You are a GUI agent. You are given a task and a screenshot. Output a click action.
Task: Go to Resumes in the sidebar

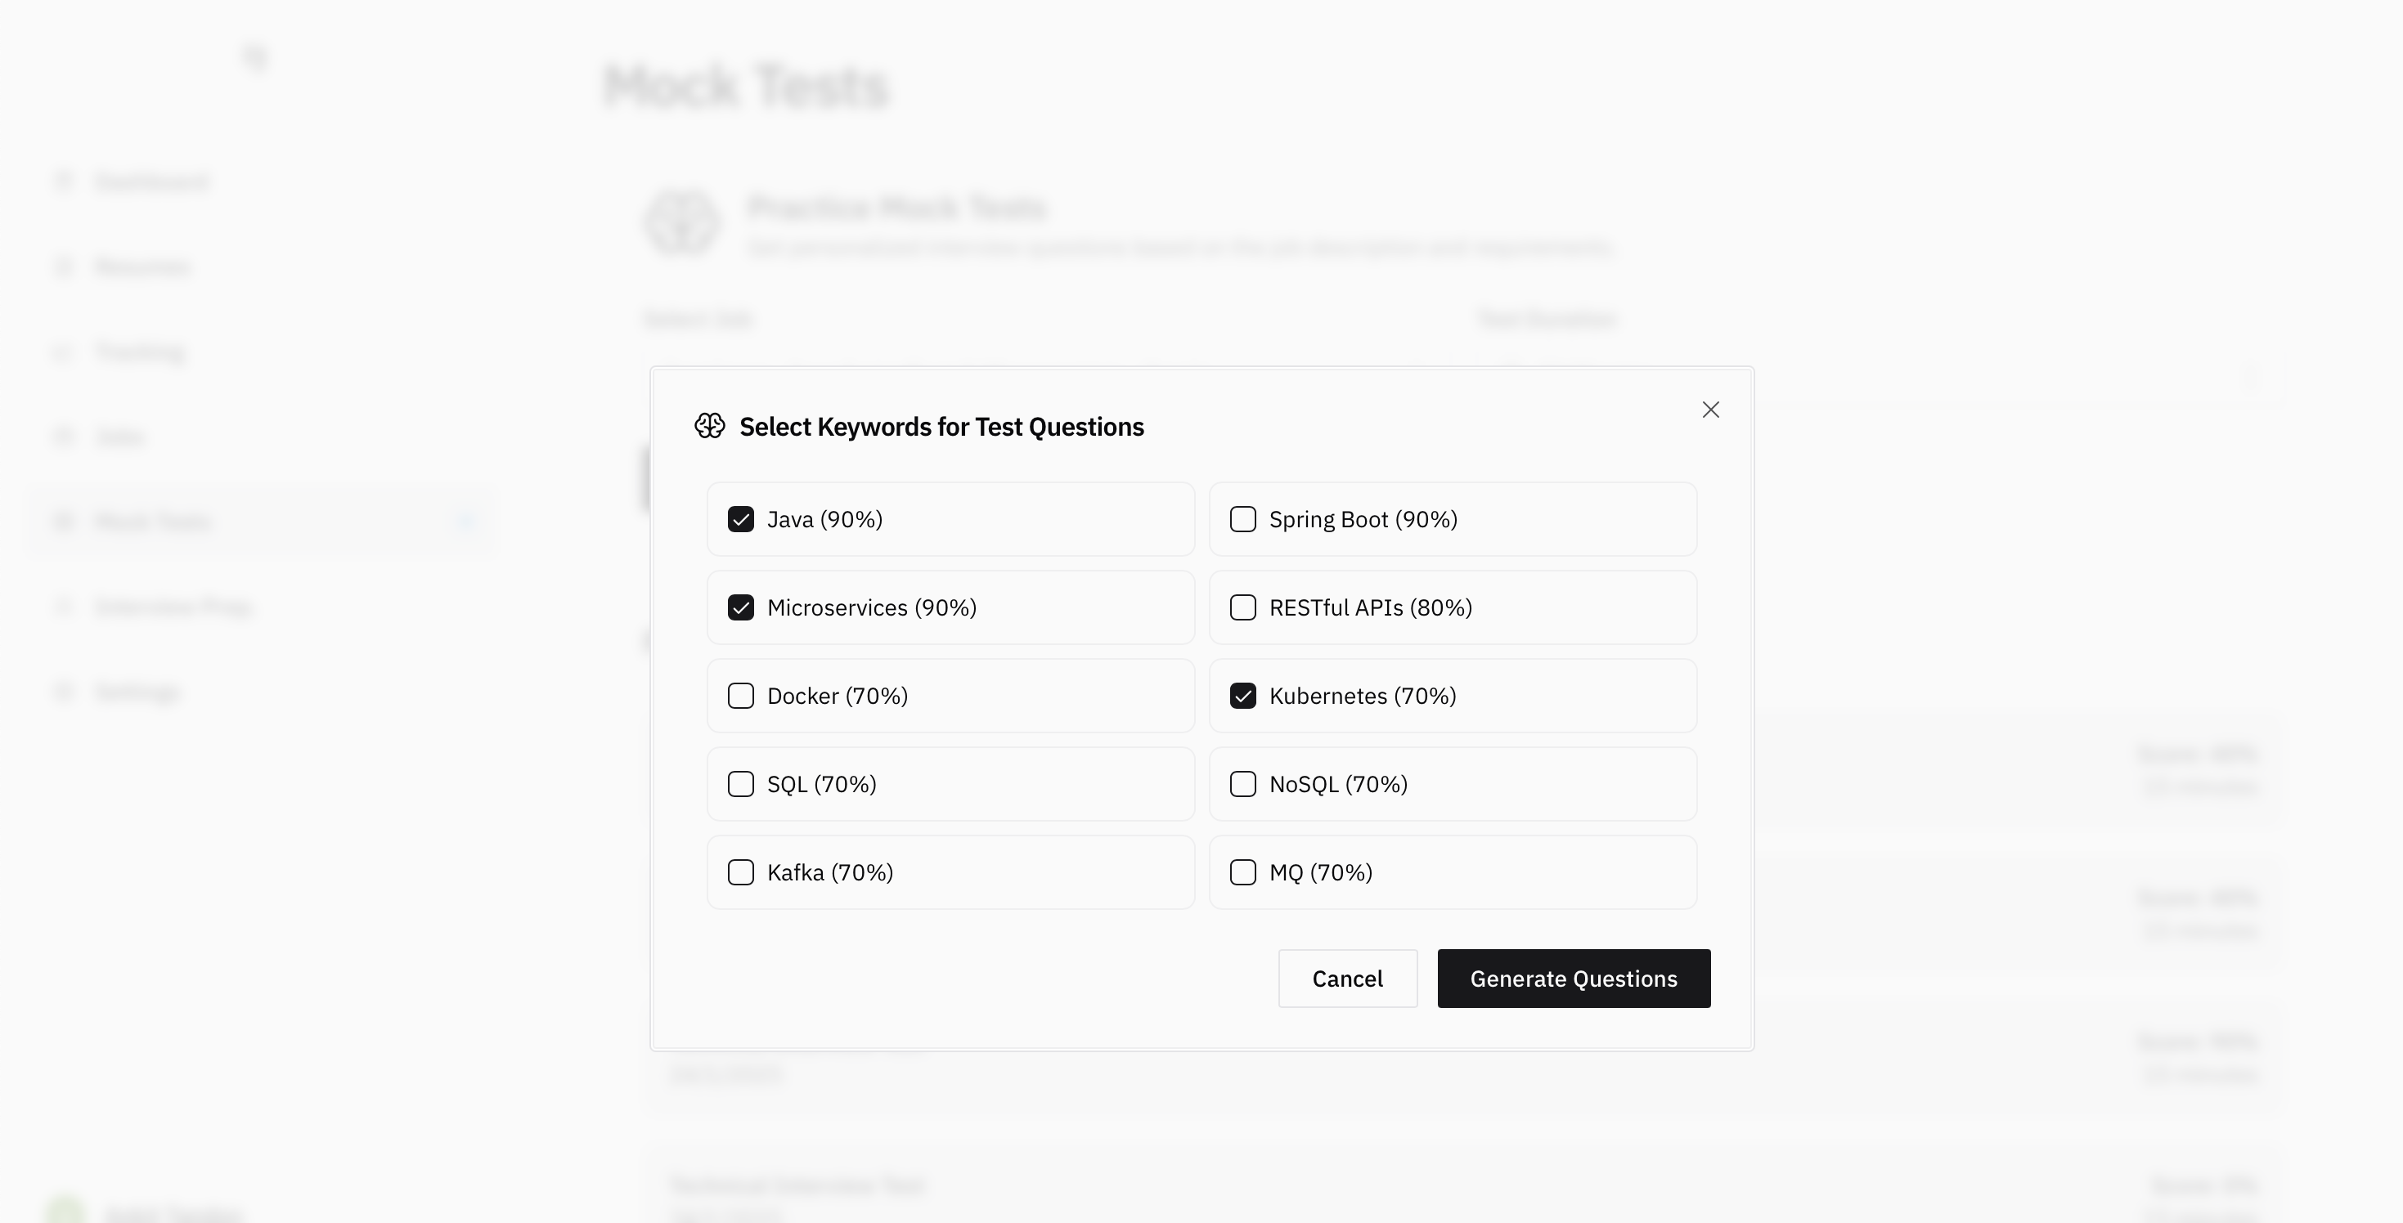tap(141, 267)
